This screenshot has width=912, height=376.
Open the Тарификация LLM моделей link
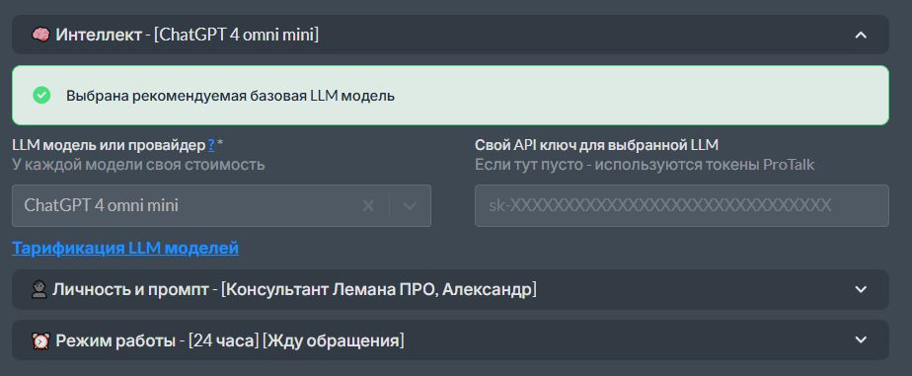[125, 248]
